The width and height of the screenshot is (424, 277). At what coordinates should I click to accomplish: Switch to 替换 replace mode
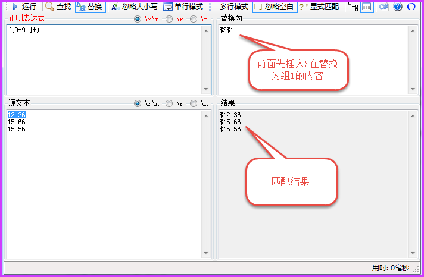click(x=91, y=7)
